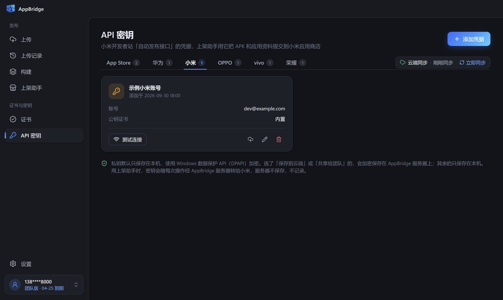Click the user avatar icon
The height and width of the screenshot is (300, 503).
(15, 285)
